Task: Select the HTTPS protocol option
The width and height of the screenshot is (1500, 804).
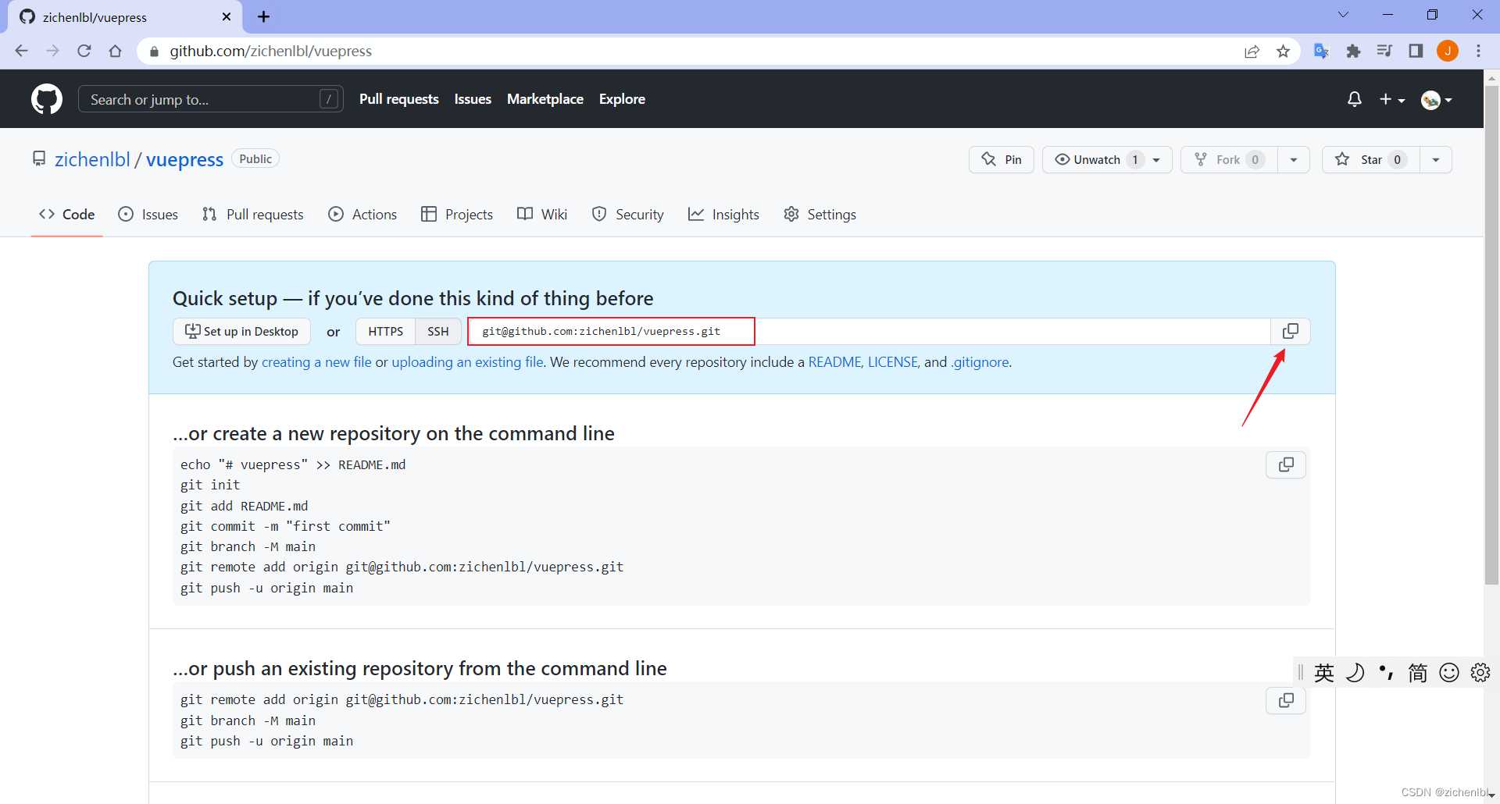Action: (386, 331)
